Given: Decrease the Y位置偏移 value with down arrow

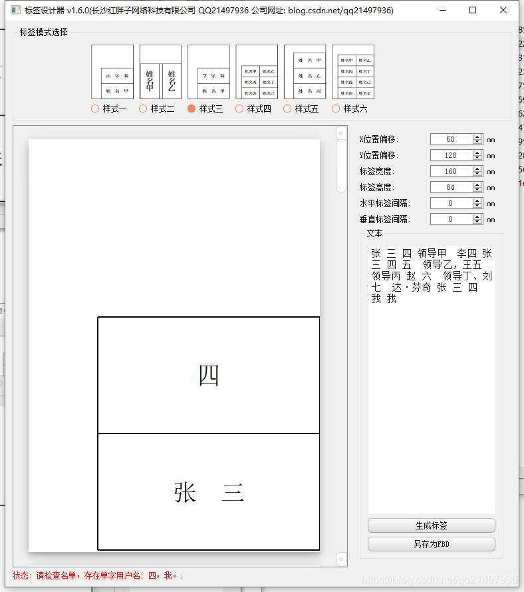Looking at the screenshot, I should tap(477, 158).
